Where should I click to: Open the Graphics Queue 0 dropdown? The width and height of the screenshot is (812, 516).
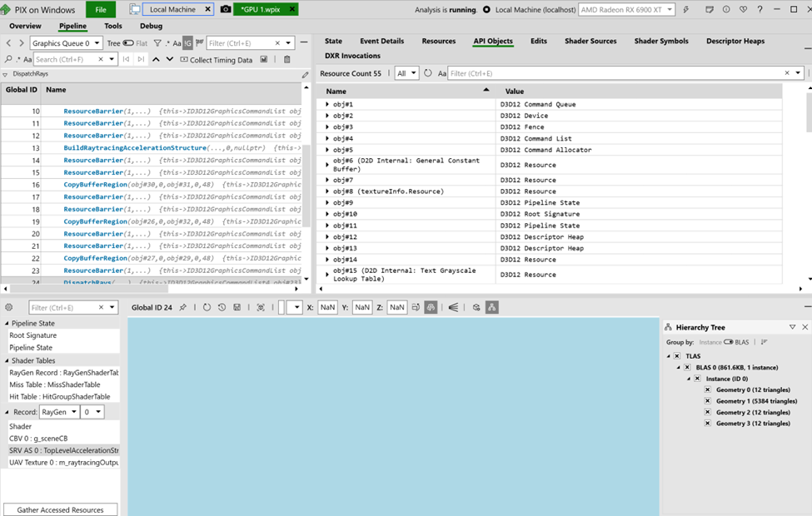(x=67, y=43)
